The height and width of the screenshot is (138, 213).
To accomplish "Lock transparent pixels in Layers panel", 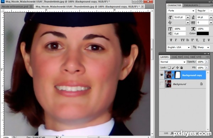I will [169, 68].
